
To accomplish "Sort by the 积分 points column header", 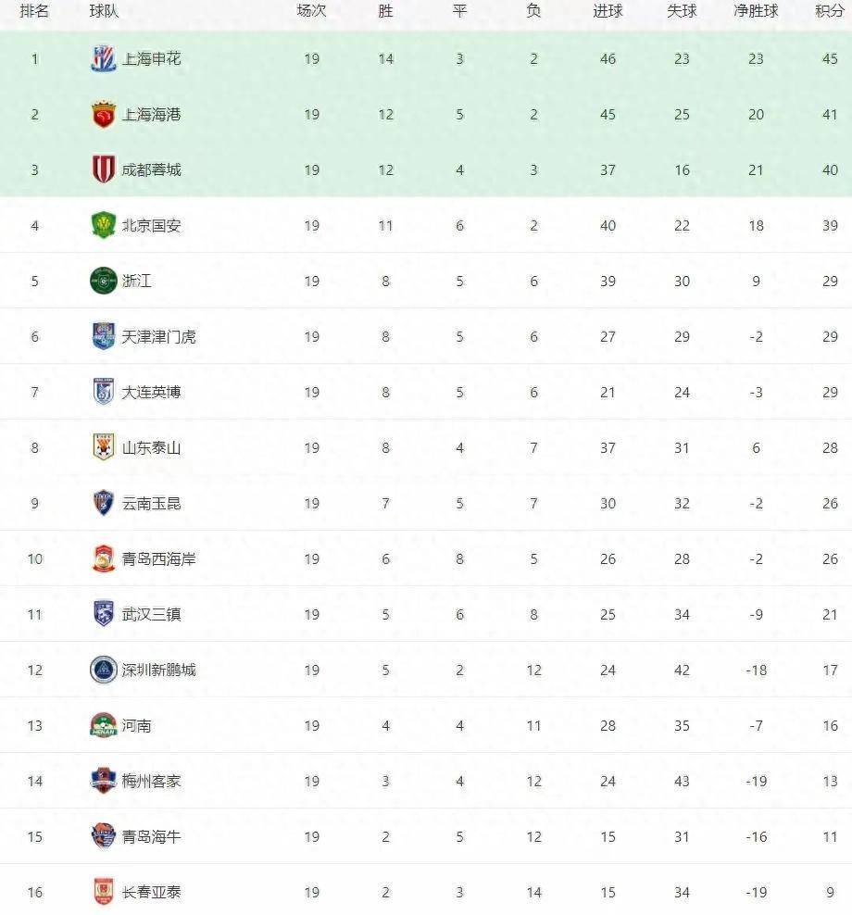I will 829,12.
